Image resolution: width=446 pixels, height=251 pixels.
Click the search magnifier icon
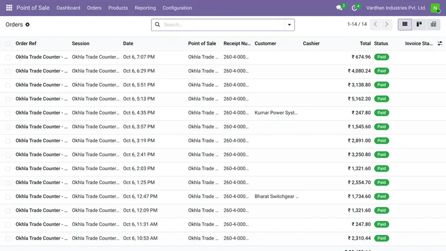(x=157, y=25)
